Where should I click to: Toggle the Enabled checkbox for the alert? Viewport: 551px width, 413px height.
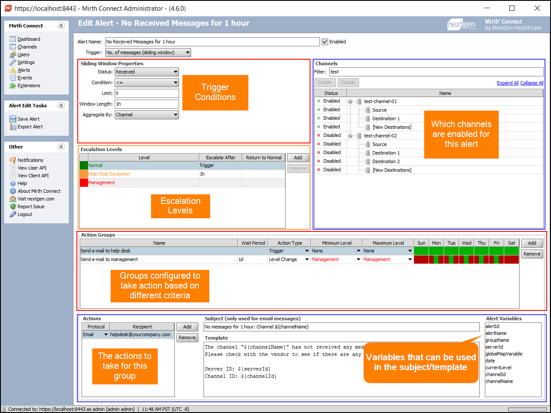(x=325, y=42)
